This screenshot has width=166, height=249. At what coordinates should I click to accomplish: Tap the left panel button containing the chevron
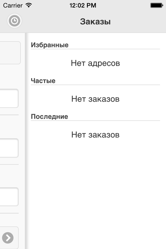(x=9, y=238)
